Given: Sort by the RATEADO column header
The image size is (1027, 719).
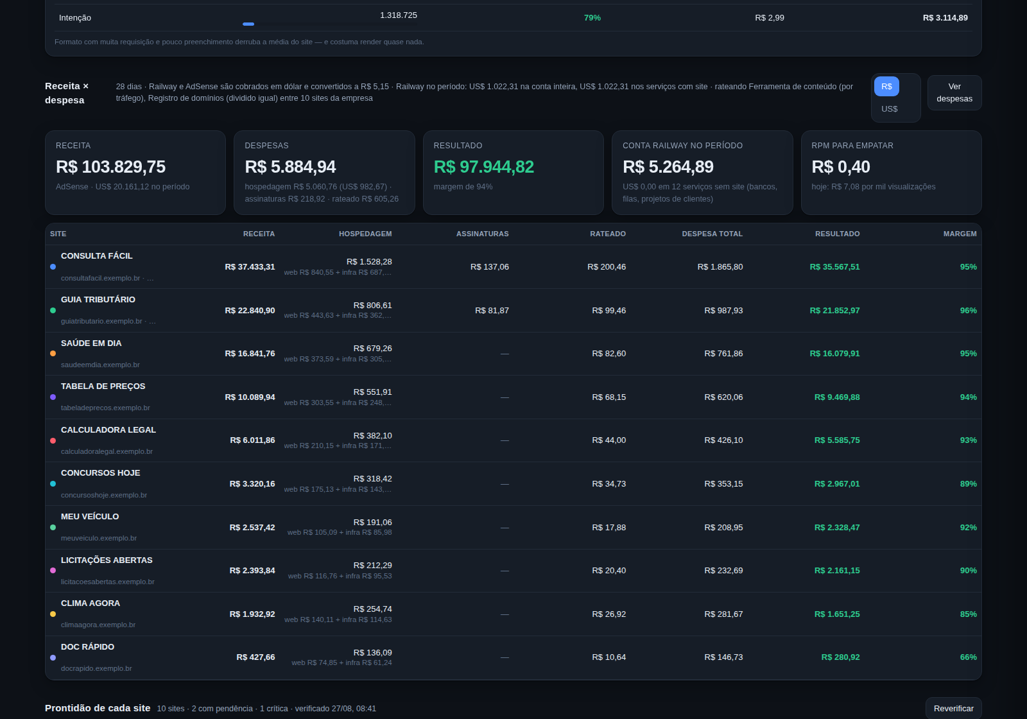Looking at the screenshot, I should pyautogui.click(x=608, y=234).
